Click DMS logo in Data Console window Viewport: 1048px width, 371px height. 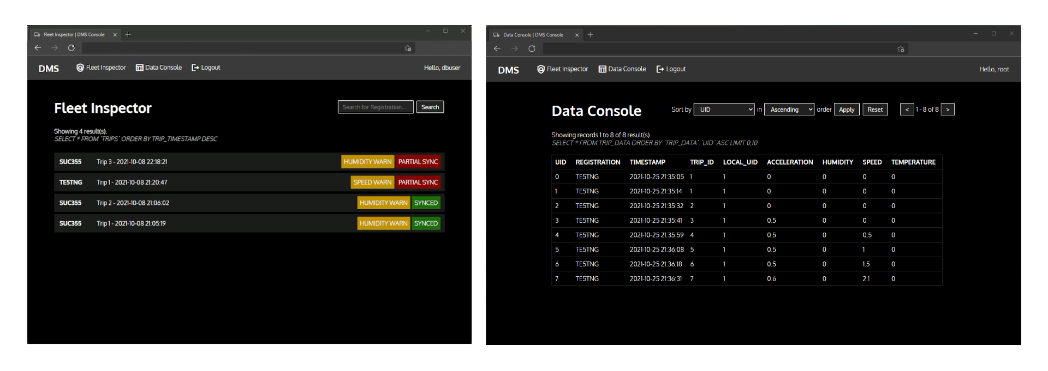click(508, 70)
